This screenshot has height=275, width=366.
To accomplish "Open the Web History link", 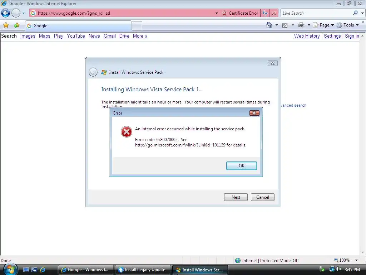I will coord(307,36).
